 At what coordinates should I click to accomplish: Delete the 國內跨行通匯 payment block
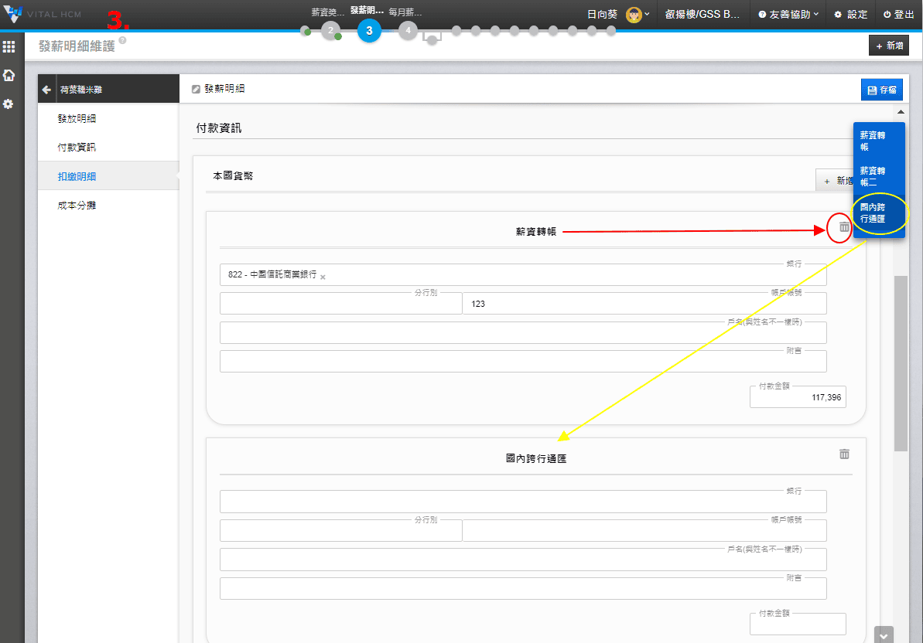[x=844, y=454]
